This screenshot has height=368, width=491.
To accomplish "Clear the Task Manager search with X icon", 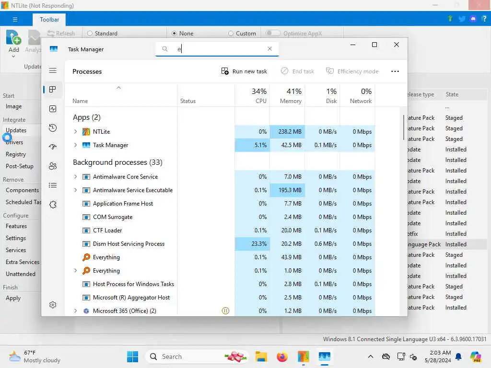I will click(269, 49).
